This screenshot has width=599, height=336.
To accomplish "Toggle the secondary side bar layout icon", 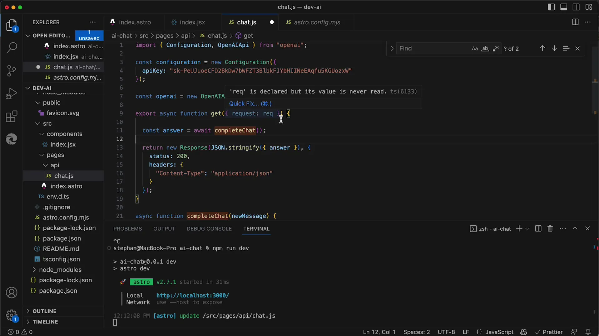I will tap(576, 7).
